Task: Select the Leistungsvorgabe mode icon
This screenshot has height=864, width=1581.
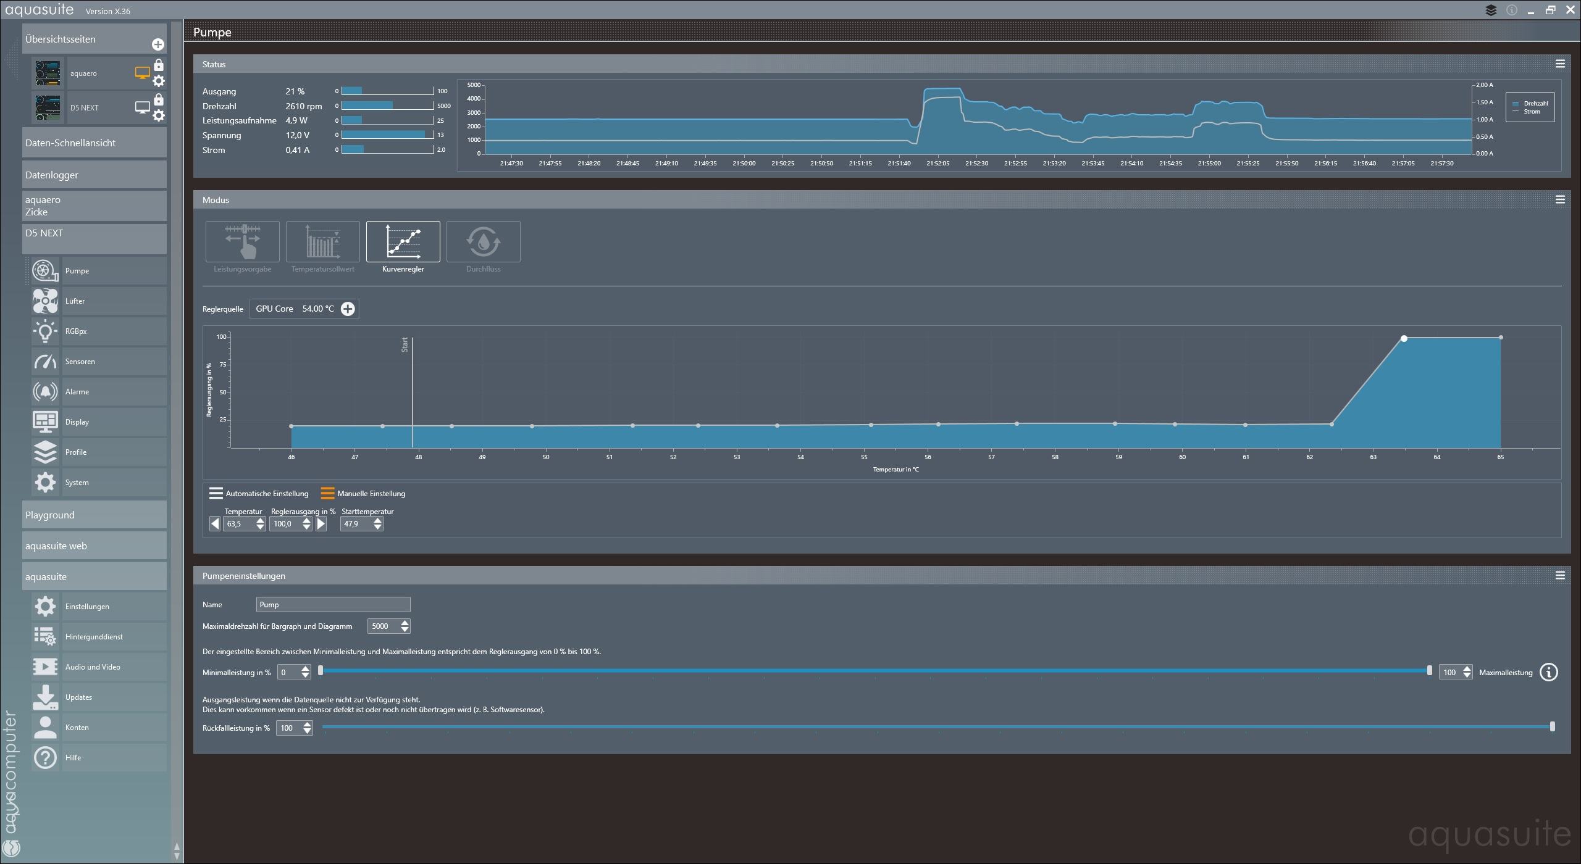Action: (242, 242)
